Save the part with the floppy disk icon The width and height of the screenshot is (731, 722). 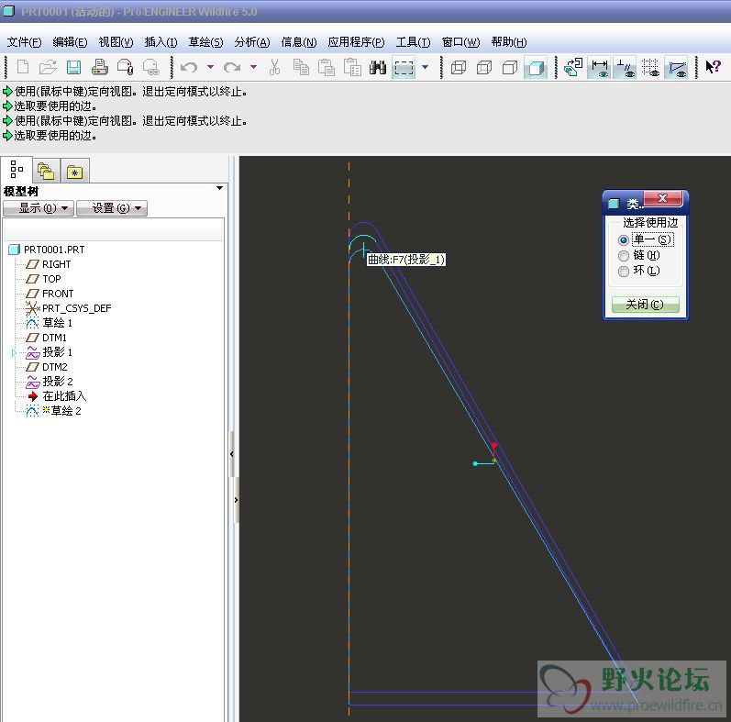(73, 67)
